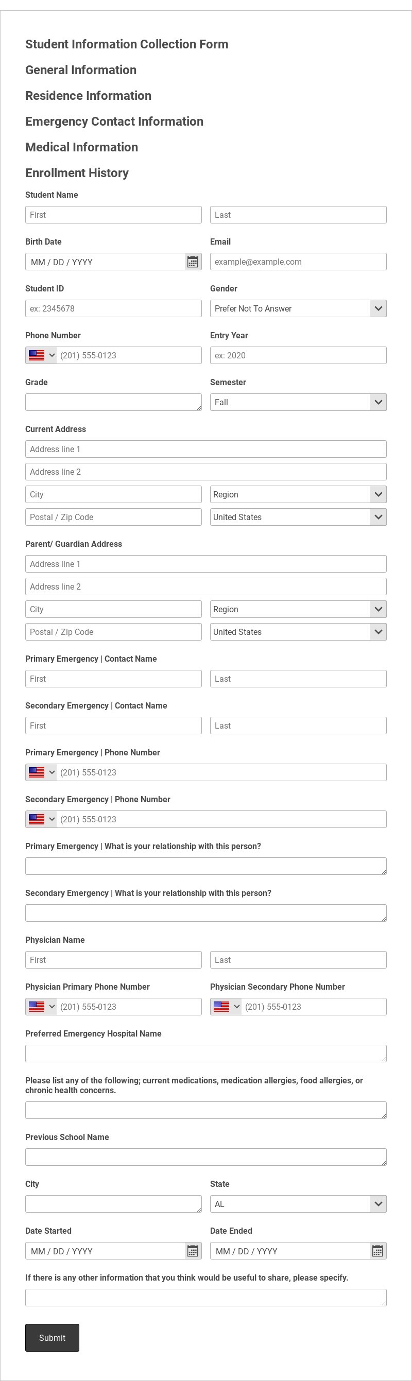Click Parent/Guardian Address line 1 field
The height and width of the screenshot is (1381, 412).
206,563
